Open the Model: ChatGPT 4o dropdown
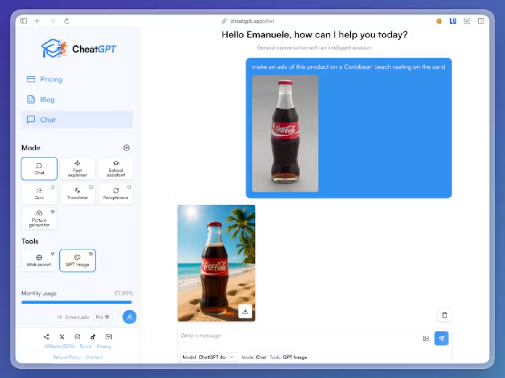The image size is (505, 378). (209, 357)
